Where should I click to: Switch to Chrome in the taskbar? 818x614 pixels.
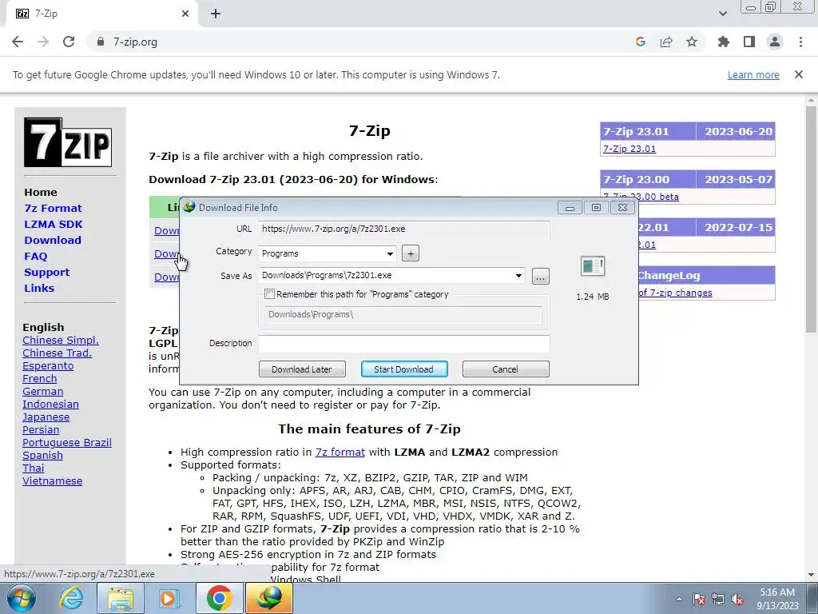219,598
